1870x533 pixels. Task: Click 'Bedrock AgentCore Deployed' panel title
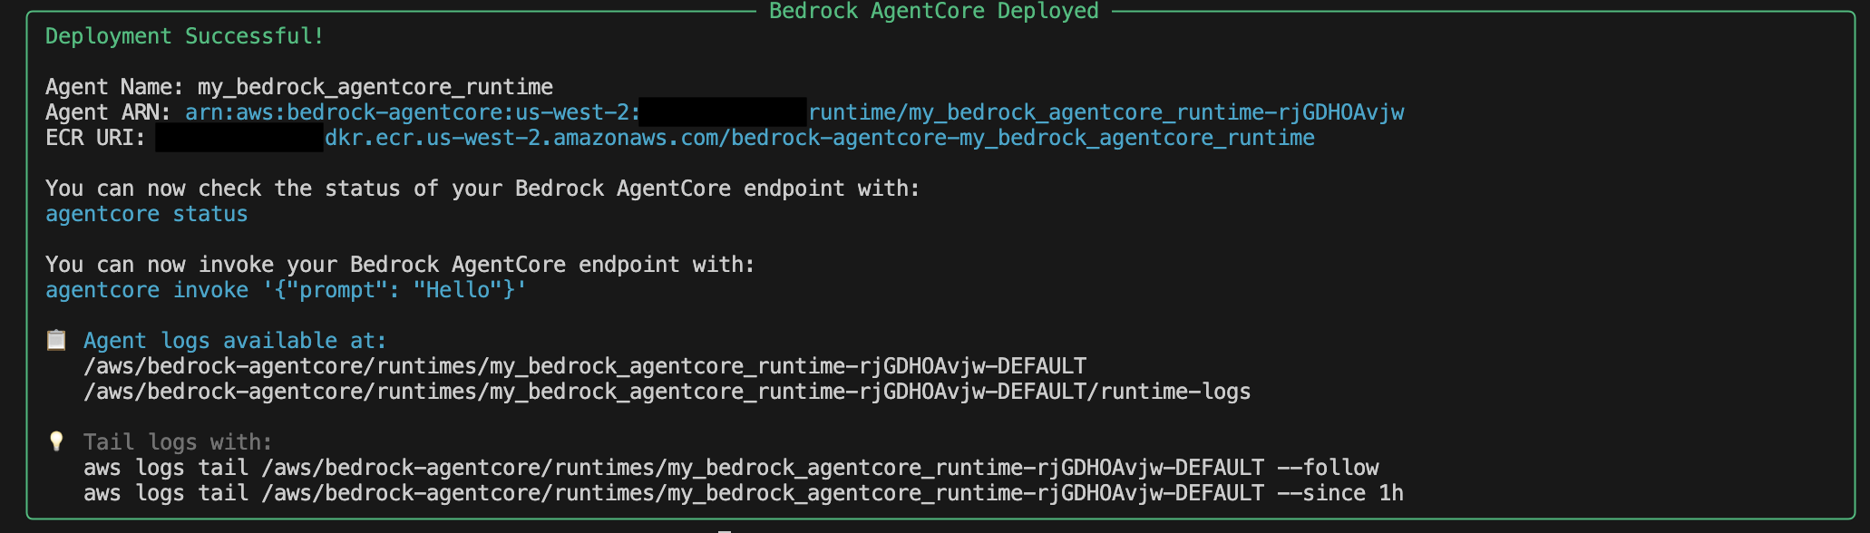click(x=933, y=11)
